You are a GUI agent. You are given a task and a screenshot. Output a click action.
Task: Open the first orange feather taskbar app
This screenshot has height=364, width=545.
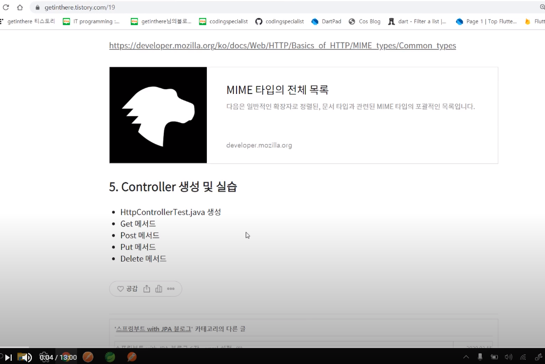(x=88, y=357)
